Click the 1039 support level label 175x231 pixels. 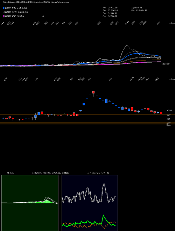point(169,111)
